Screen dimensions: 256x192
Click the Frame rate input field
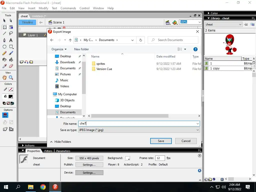point(160,158)
